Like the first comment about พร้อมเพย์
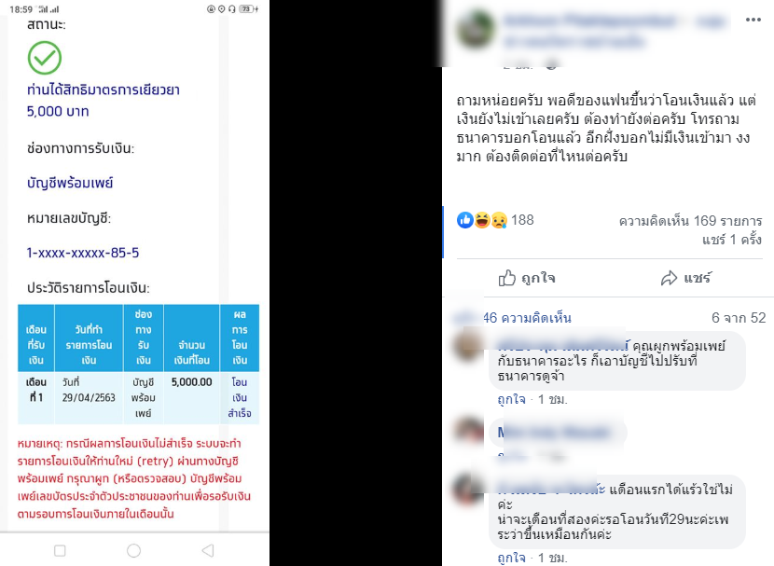 (x=511, y=399)
